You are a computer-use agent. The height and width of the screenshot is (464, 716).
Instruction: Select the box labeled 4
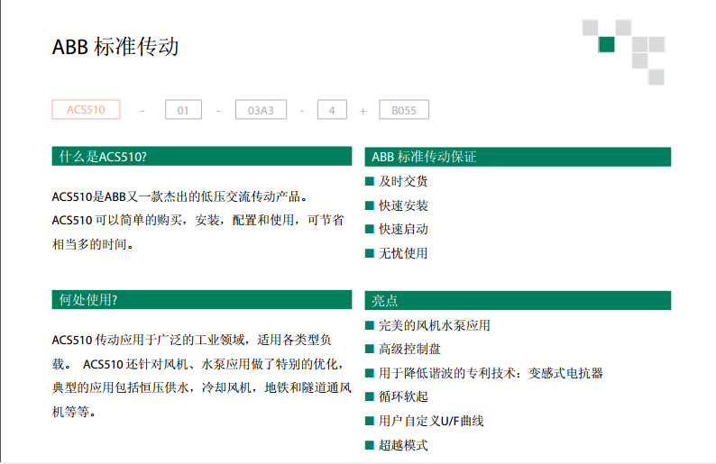click(x=332, y=111)
